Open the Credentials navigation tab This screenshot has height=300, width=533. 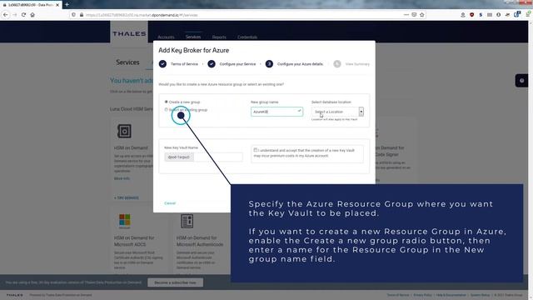[247, 37]
